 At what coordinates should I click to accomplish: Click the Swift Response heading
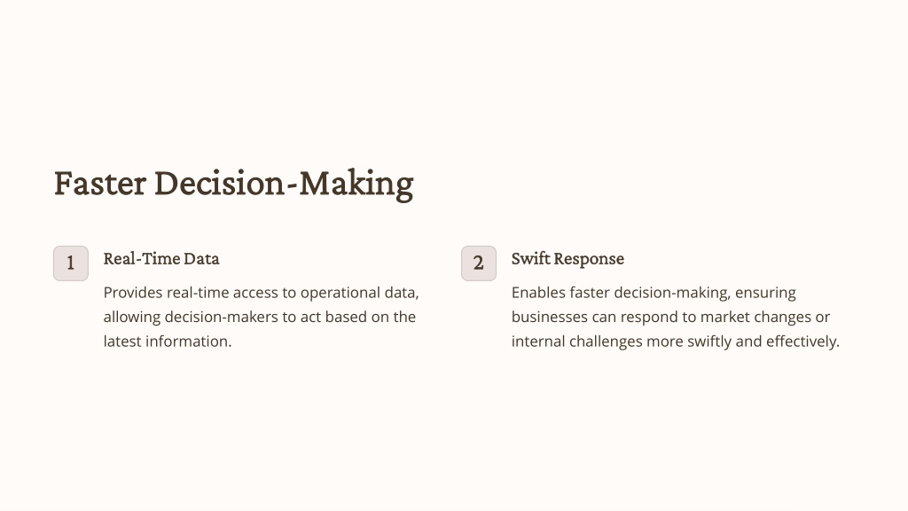point(567,259)
